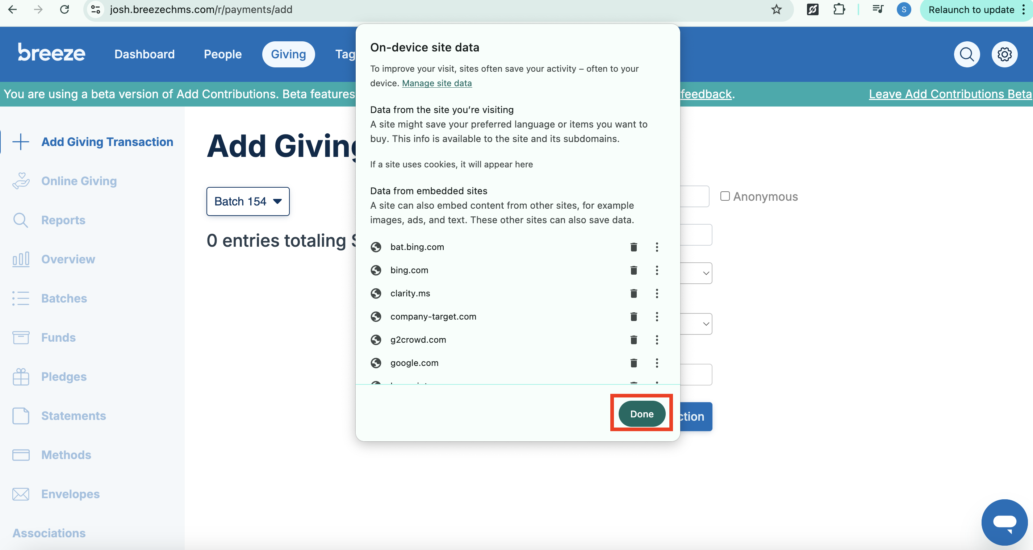Screen dimensions: 1033x550
Task: Toggle the Anonymous checkbox
Action: [725, 196]
